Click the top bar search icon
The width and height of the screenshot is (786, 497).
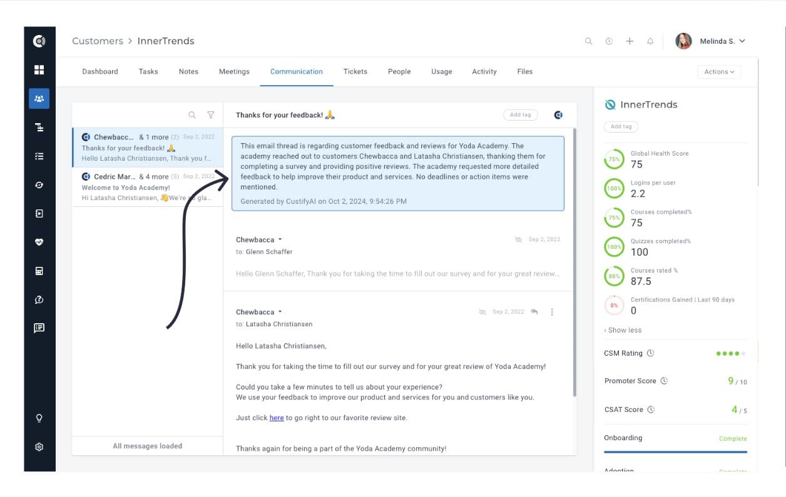point(588,41)
